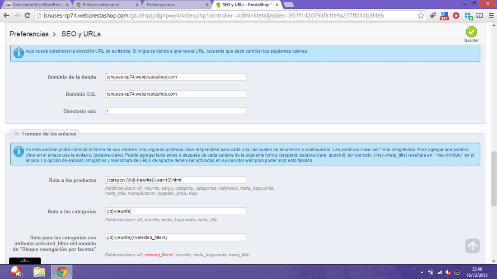497x279 pixels.
Task: Click the extension icon with 841 badge
Action: (x=445, y=15)
